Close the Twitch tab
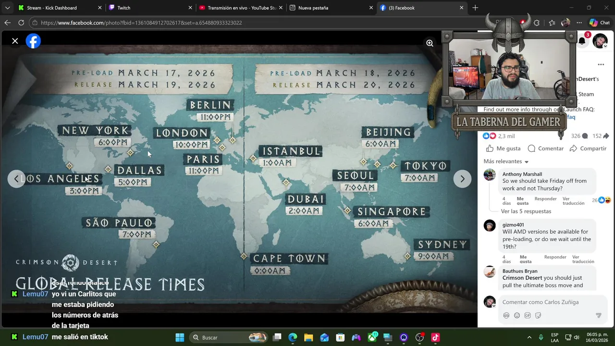The width and height of the screenshot is (615, 346). click(190, 8)
